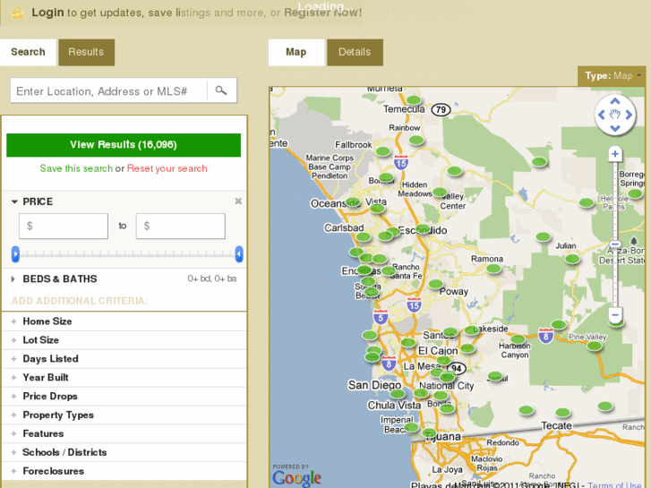The height and width of the screenshot is (488, 651).
Task: Click the green marker near Rainbow
Action: tap(416, 140)
